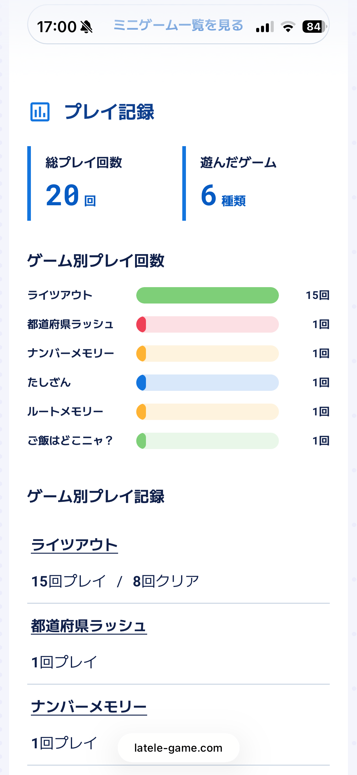Tap the cellular signal strength icon
Viewport: 357px width, 775px height.
pos(265,27)
